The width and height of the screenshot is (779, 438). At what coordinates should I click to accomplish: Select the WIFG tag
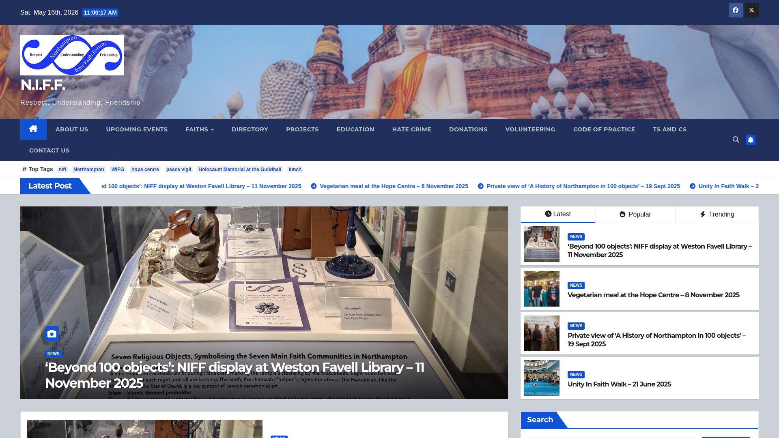118,170
